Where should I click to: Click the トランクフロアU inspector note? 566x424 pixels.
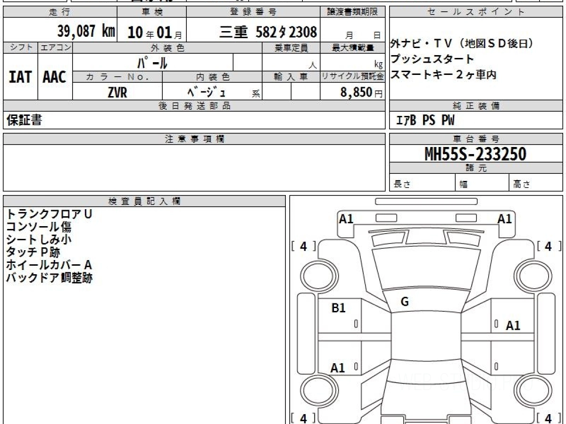point(49,214)
